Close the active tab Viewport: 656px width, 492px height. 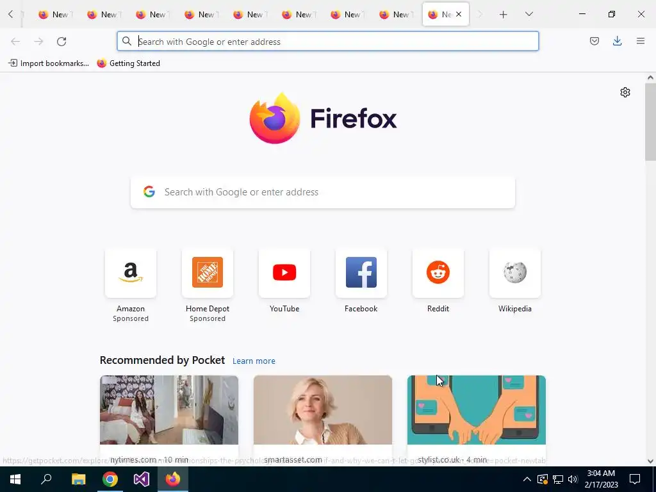click(459, 14)
